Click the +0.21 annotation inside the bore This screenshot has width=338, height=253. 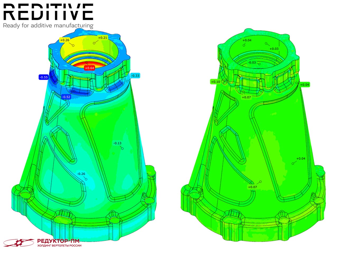coord(102,38)
